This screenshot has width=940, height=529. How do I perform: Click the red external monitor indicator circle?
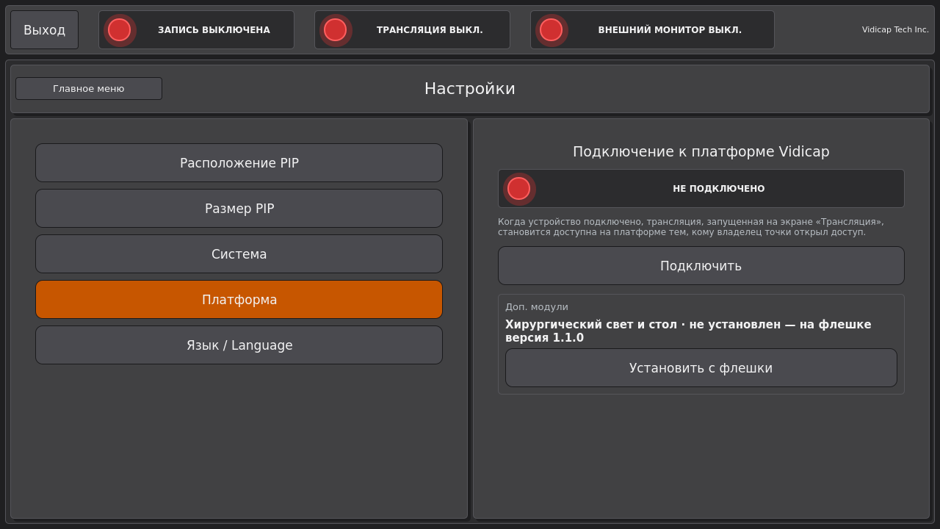tap(552, 30)
